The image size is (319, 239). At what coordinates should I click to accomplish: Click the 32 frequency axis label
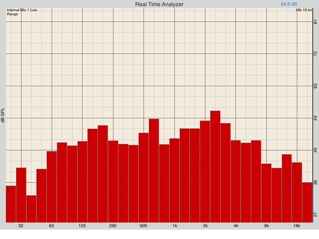tap(21, 226)
